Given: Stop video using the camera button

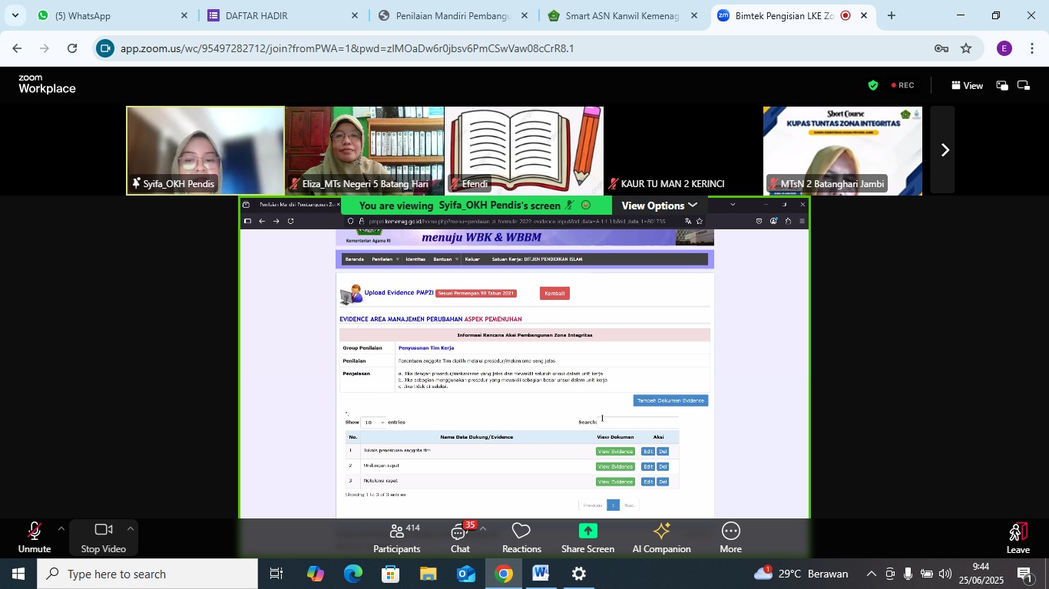Looking at the screenshot, I should tap(103, 537).
